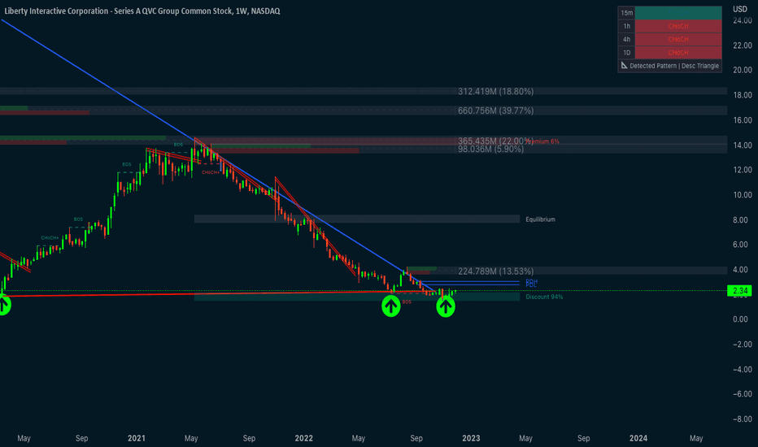The height and width of the screenshot is (447, 758).
Task: Click the 8.00 price axis label
Action: pyautogui.click(x=741, y=220)
